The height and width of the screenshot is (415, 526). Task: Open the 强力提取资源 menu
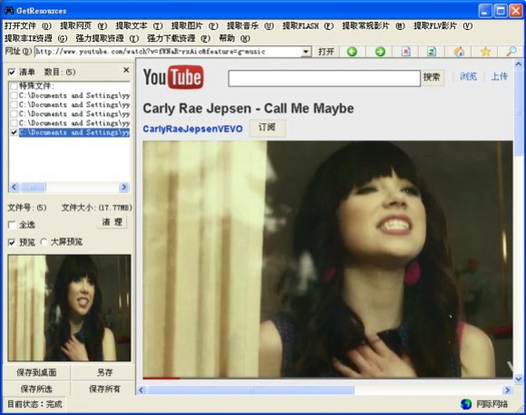(107, 39)
